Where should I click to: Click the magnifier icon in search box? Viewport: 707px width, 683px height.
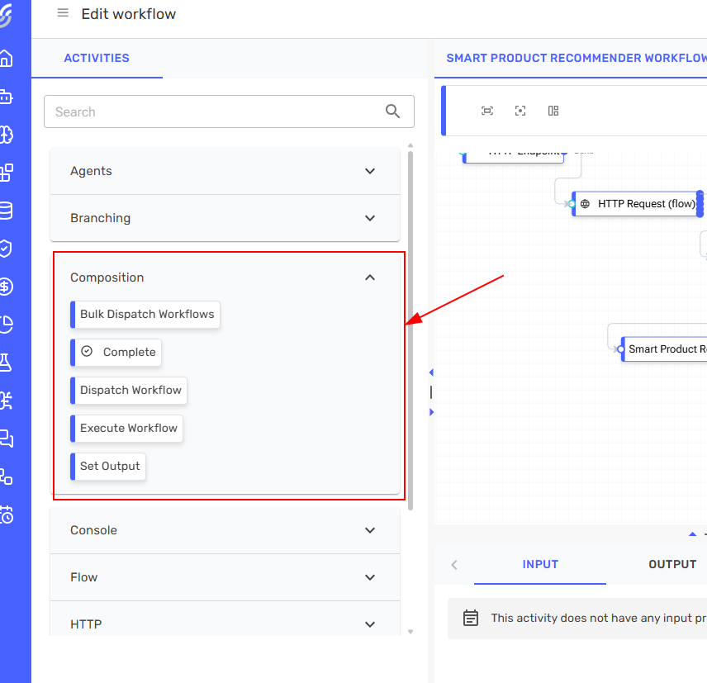(x=393, y=111)
